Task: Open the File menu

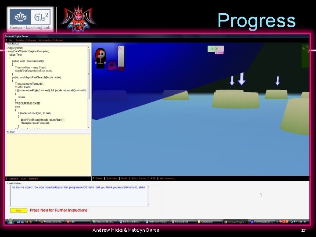Action: (11, 40)
